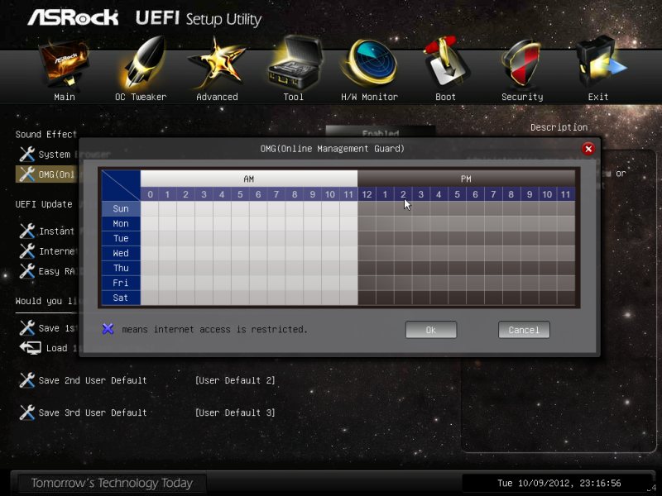Click the PM header band
The image size is (662, 496).
coord(466,179)
